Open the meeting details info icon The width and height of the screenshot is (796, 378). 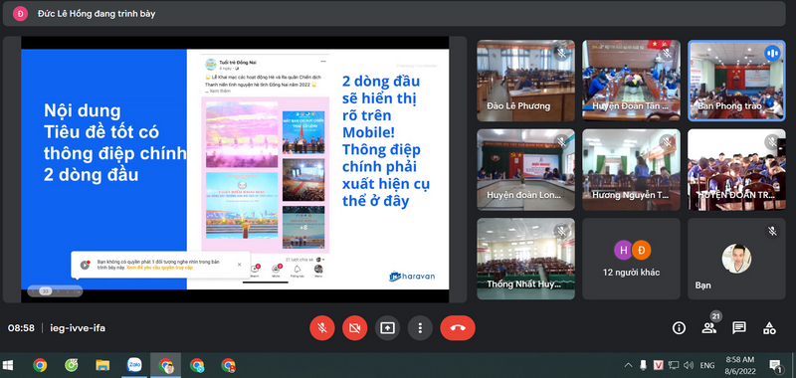coord(679,328)
